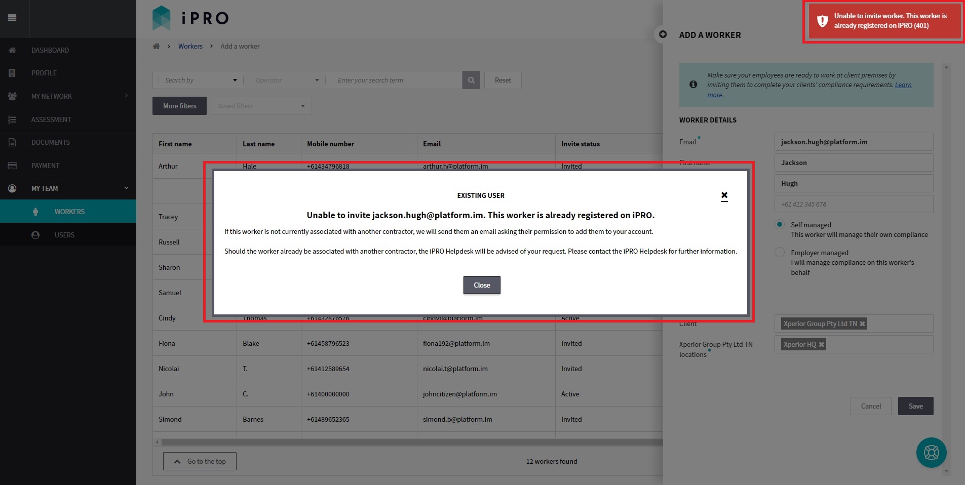Expand the My Network submenu chevron
Viewport: 965px width, 485px height.
pos(126,96)
